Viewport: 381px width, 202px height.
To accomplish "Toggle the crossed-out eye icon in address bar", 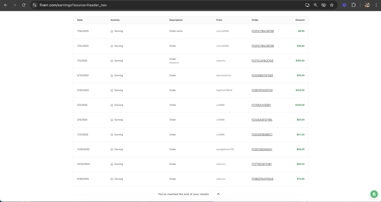I will coord(323,5).
